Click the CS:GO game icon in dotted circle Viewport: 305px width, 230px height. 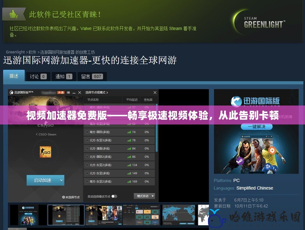[x=46, y=152]
